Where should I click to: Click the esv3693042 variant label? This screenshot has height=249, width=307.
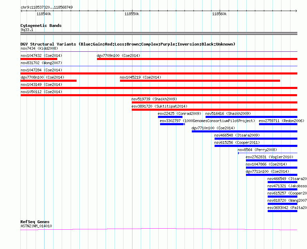pos(287,208)
